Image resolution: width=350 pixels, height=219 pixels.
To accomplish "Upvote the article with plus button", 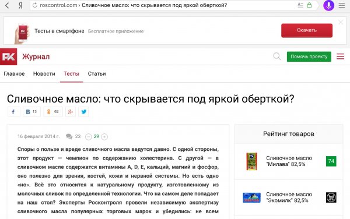I will tap(104, 136).
